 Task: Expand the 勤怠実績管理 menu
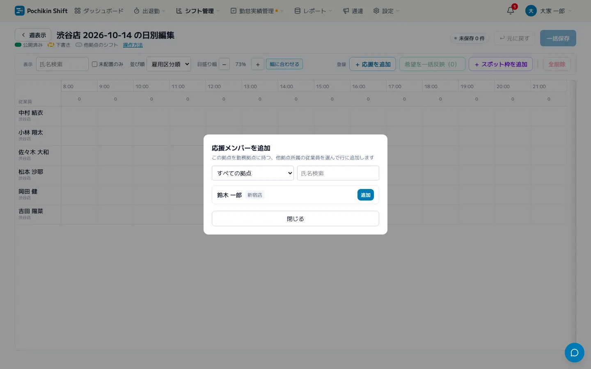(257, 11)
